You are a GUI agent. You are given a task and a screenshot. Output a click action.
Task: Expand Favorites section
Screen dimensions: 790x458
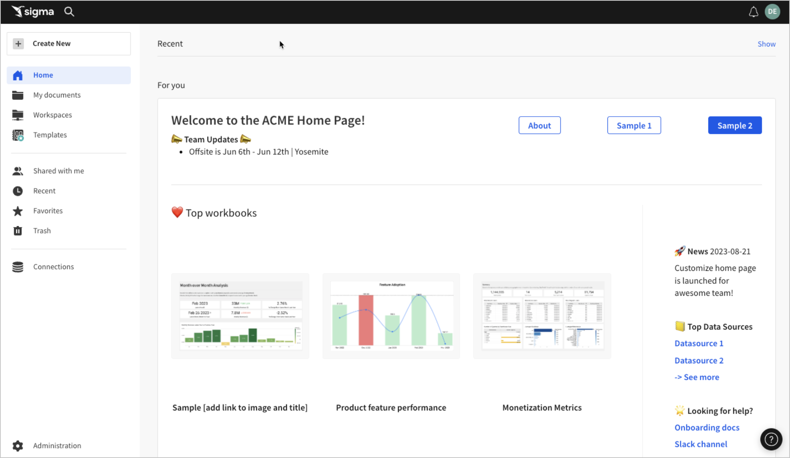click(48, 211)
